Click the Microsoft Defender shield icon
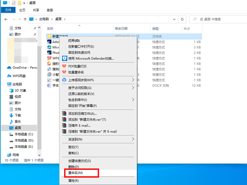 [65, 58]
